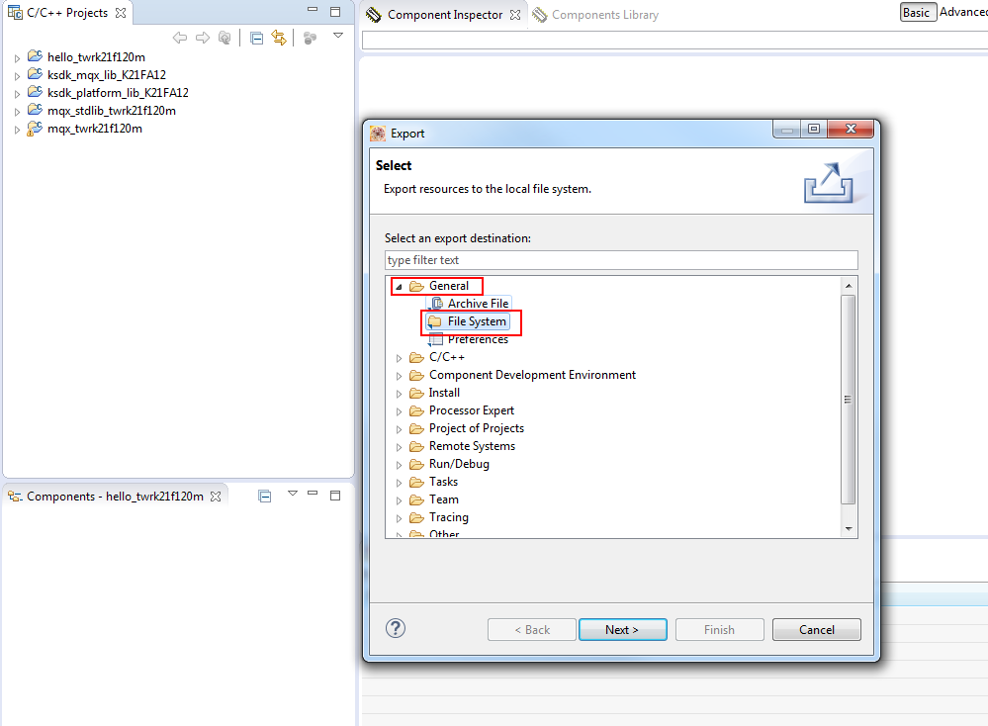Viewport: 988px width, 726px height.
Task: Select the Advanced view mode
Action: (963, 12)
